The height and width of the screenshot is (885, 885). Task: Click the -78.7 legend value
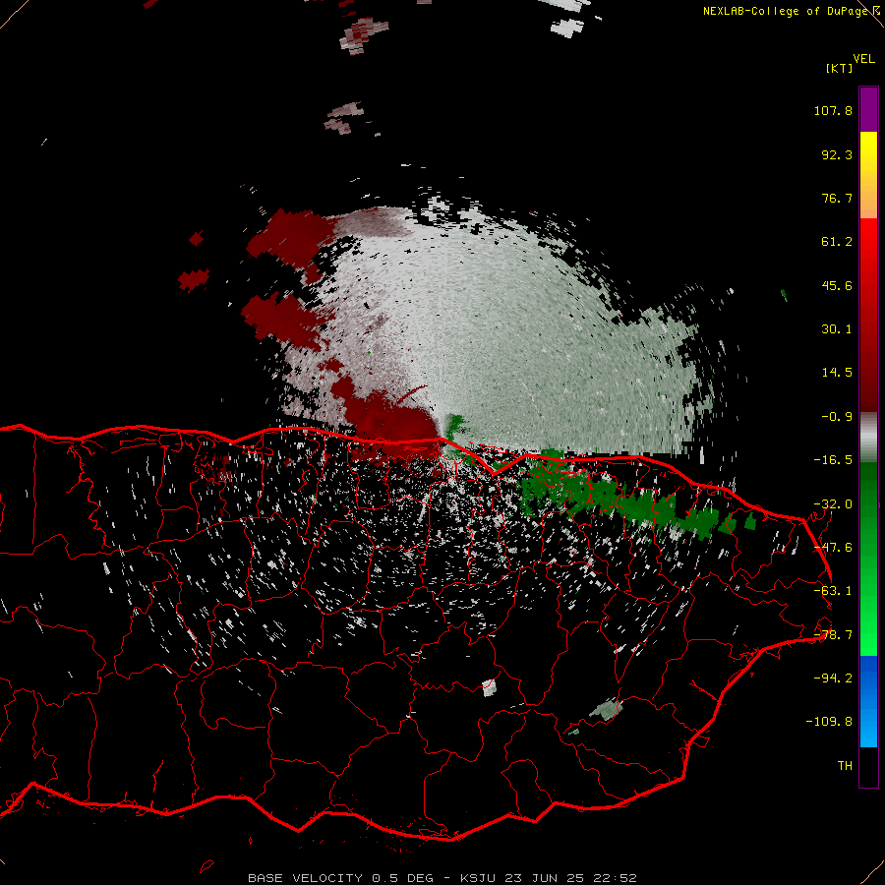coord(833,635)
